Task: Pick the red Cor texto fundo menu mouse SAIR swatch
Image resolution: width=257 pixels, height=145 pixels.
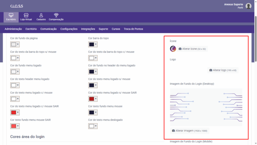Action: point(13,126)
